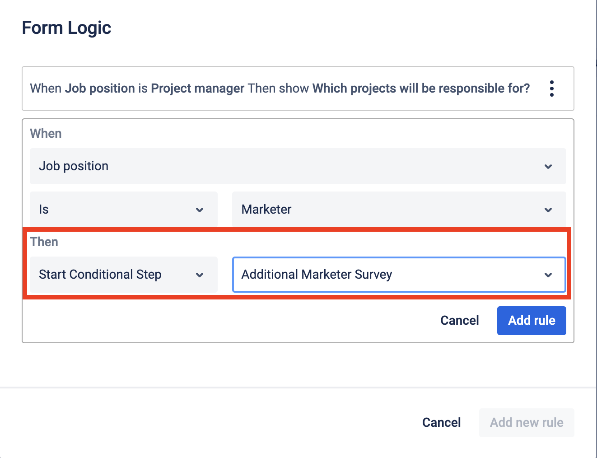Click the chevron next to Start Conditional Step
The width and height of the screenshot is (597, 458).
click(200, 275)
